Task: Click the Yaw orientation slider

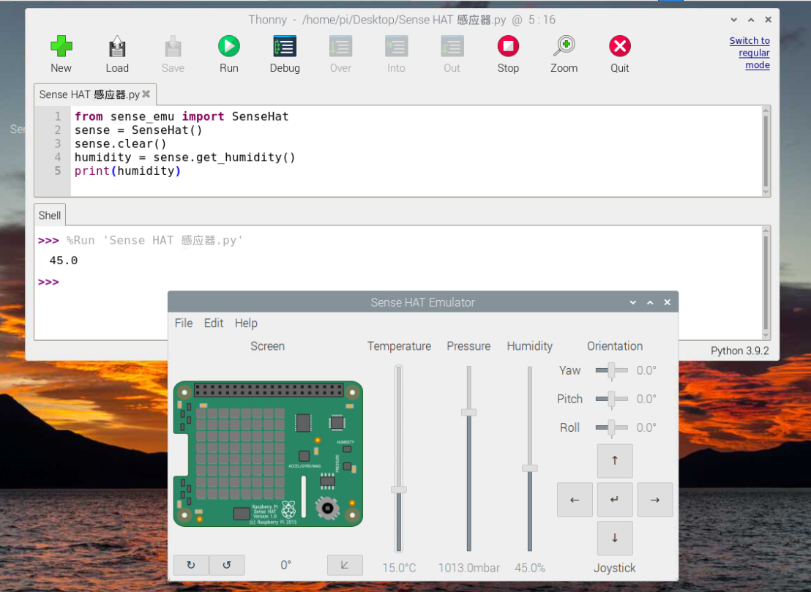Action: click(x=611, y=371)
